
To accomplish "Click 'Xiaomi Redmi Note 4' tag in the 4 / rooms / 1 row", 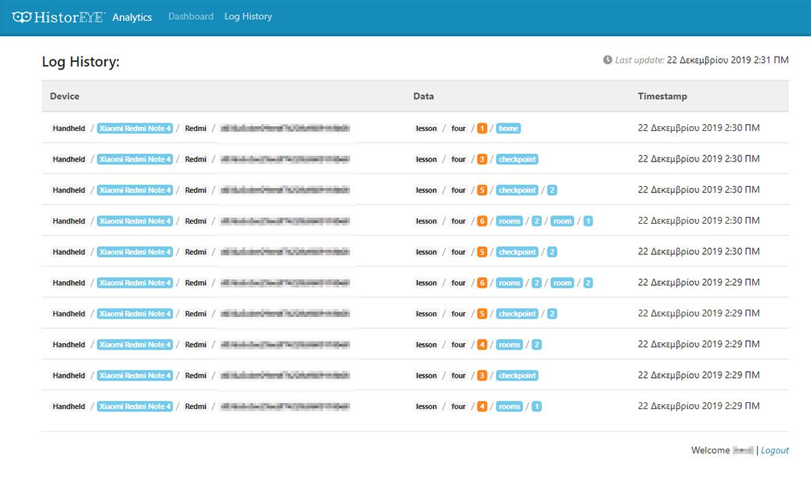I will (135, 406).
